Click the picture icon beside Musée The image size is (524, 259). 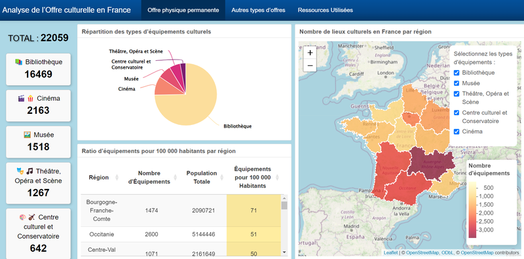28,135
